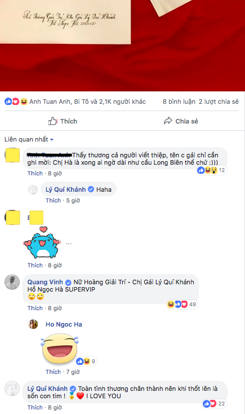Open the Liên quan nhất sorting dropdown
The width and height of the screenshot is (245, 414).
[x=29, y=139]
